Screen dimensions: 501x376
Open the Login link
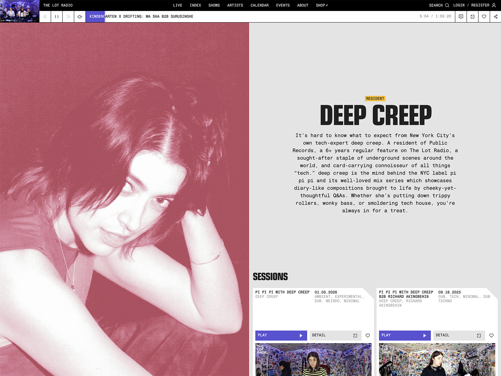point(459,5)
